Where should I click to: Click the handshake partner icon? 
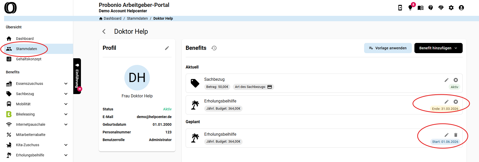pyautogui.click(x=441, y=8)
